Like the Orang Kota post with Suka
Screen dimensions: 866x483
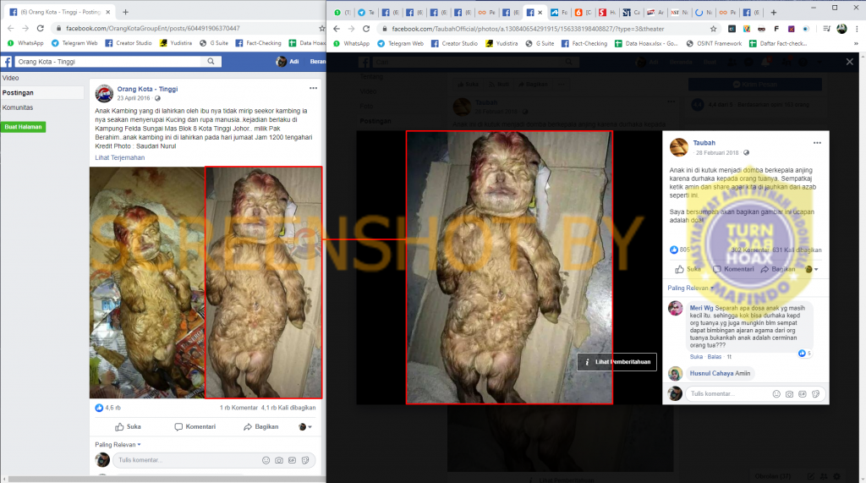[x=128, y=426]
